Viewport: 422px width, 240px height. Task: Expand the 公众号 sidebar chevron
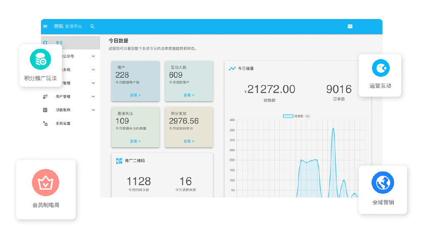93,56
